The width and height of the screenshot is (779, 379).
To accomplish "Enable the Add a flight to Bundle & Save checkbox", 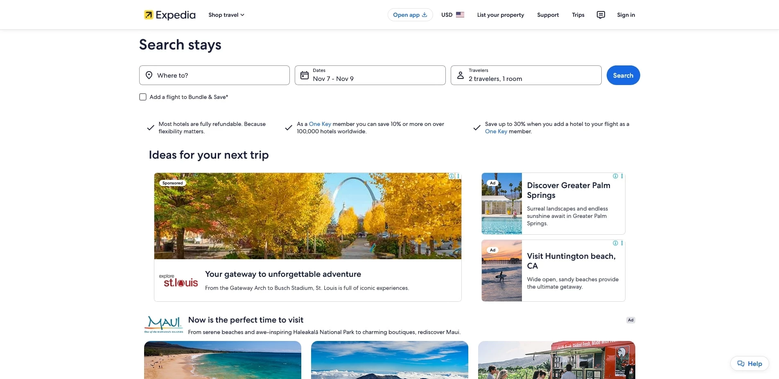I will 142,97.
